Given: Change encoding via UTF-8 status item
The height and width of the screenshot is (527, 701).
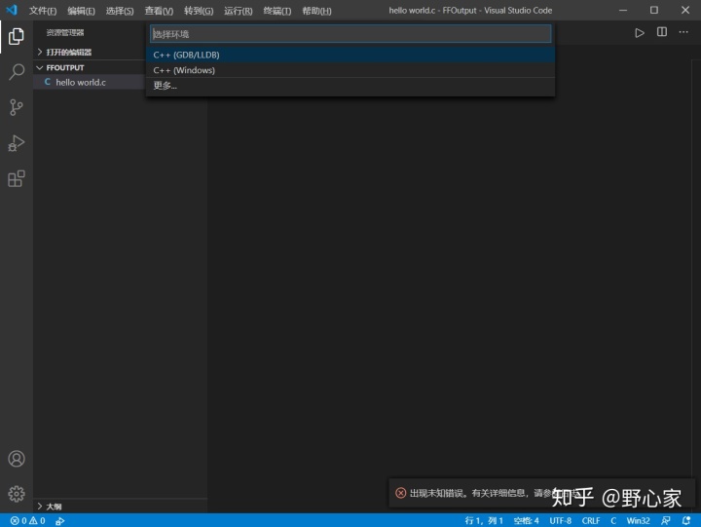Looking at the screenshot, I should [x=560, y=521].
